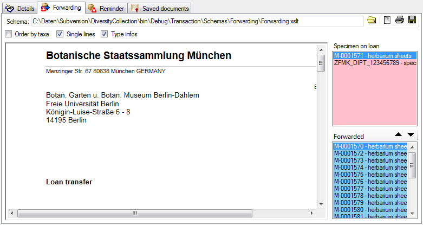
Task: Select M-0001578 in Forwarded list
Action: pos(370,196)
